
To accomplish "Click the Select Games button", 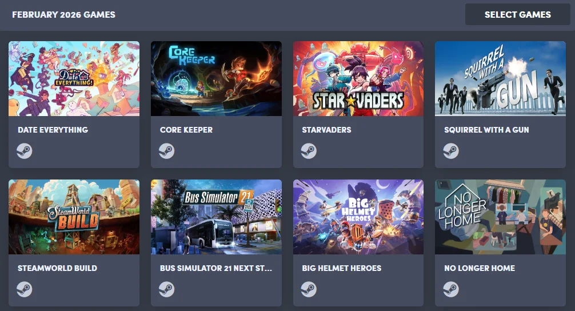I will pyautogui.click(x=517, y=15).
